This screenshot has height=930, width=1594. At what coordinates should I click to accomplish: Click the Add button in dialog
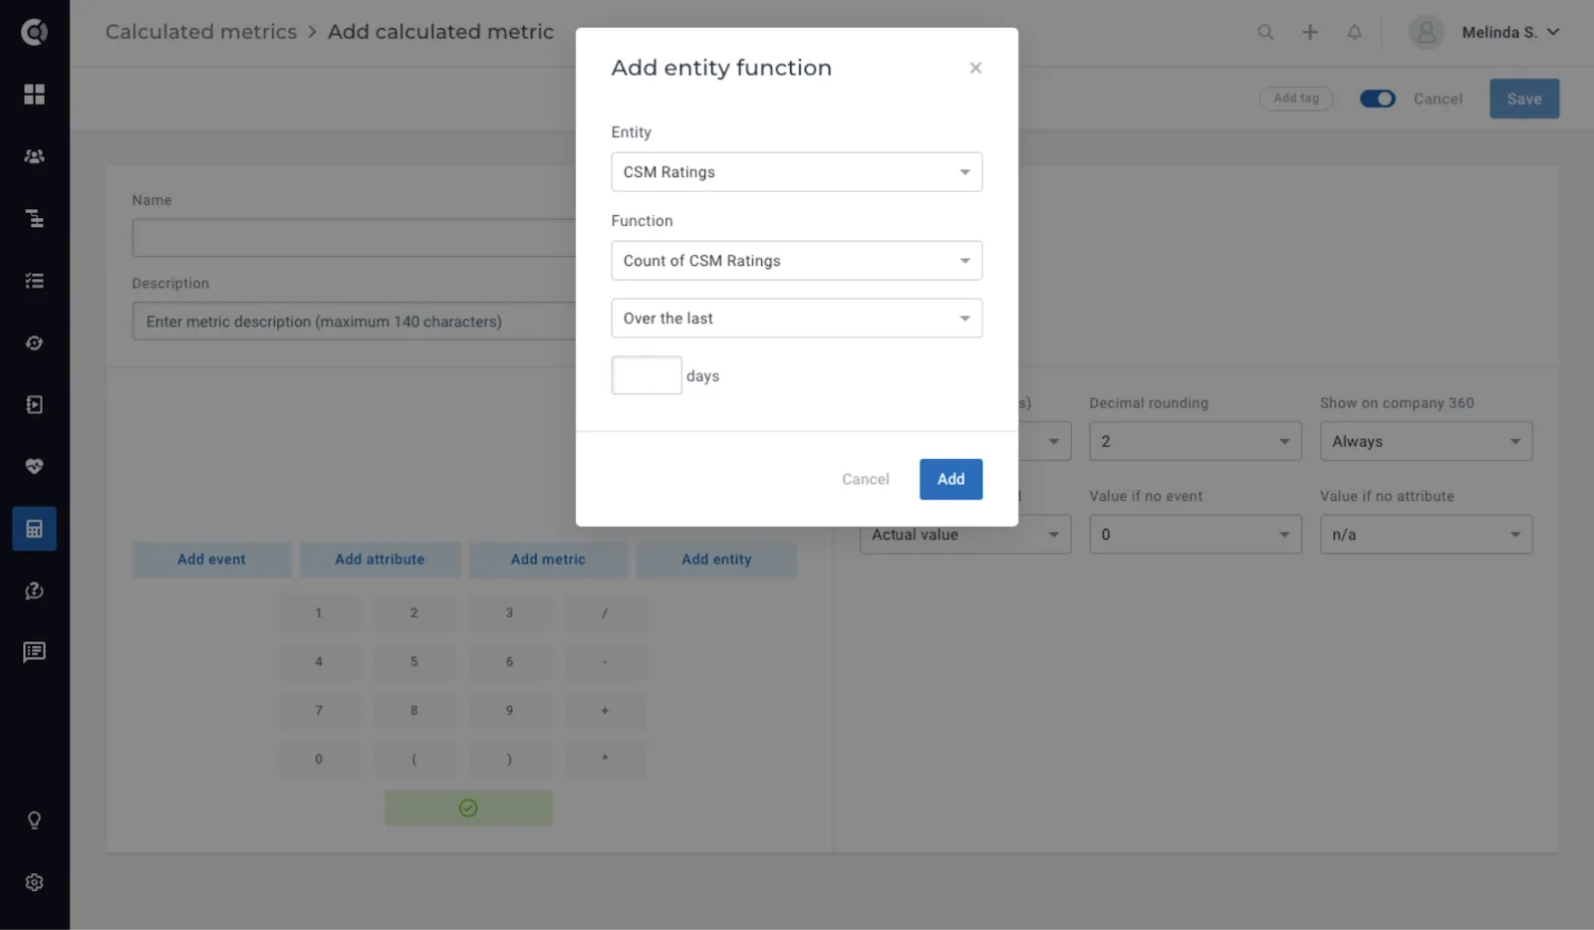point(950,479)
